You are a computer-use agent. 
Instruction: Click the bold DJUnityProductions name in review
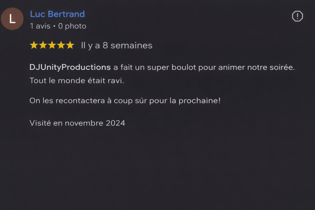(x=70, y=67)
